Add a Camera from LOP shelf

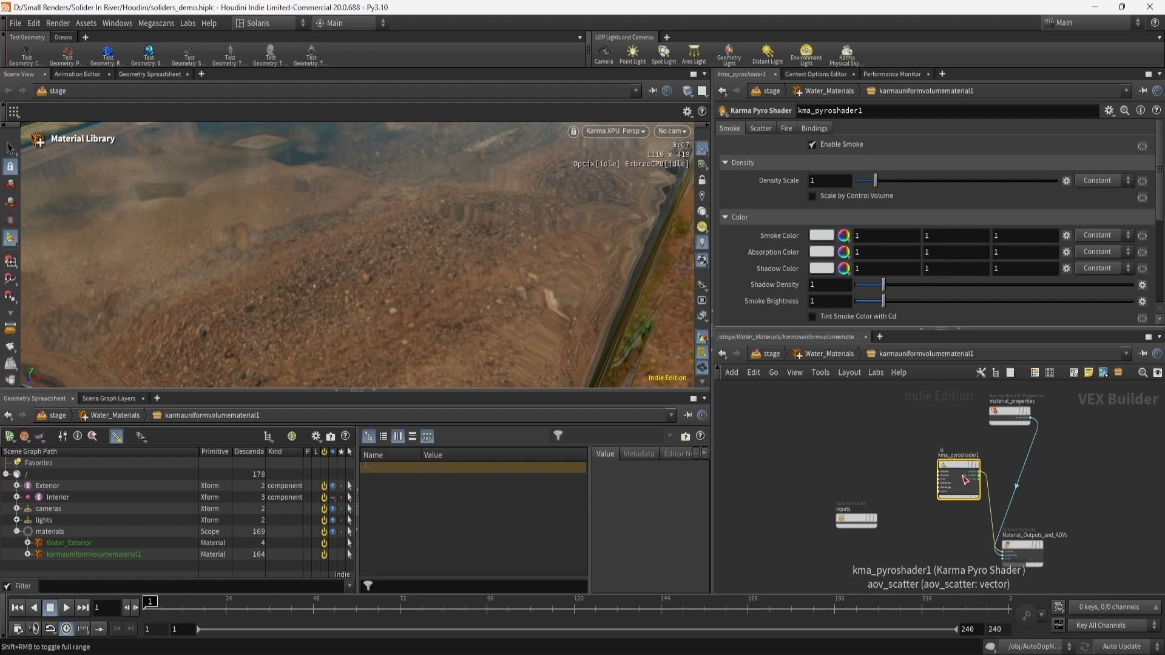pos(603,54)
